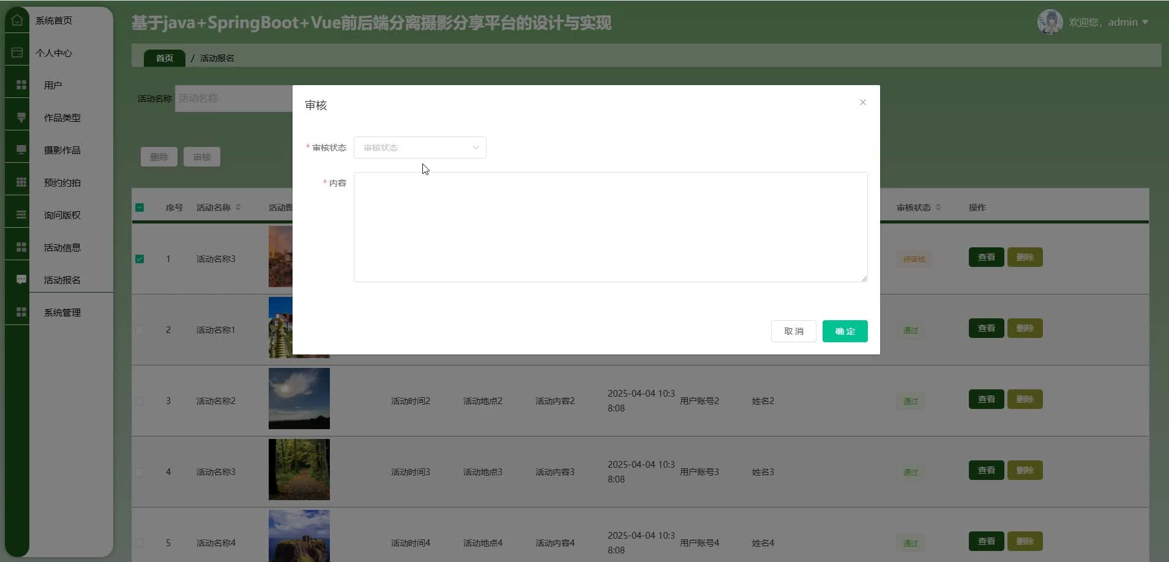The height and width of the screenshot is (562, 1169).
Task: Uncheck the checkbox for row 1
Action: coord(140,259)
